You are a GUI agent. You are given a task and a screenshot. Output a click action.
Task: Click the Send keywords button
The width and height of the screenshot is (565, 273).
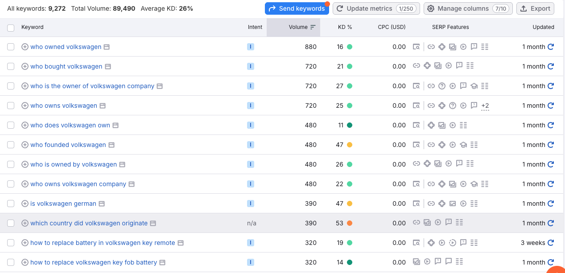[x=297, y=8]
